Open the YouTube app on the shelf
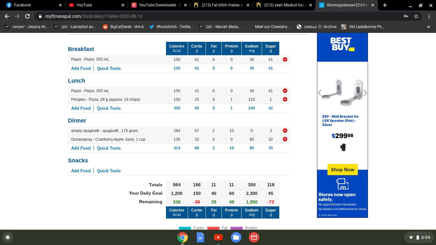Screen dimensions: 436x245 coord(218,237)
